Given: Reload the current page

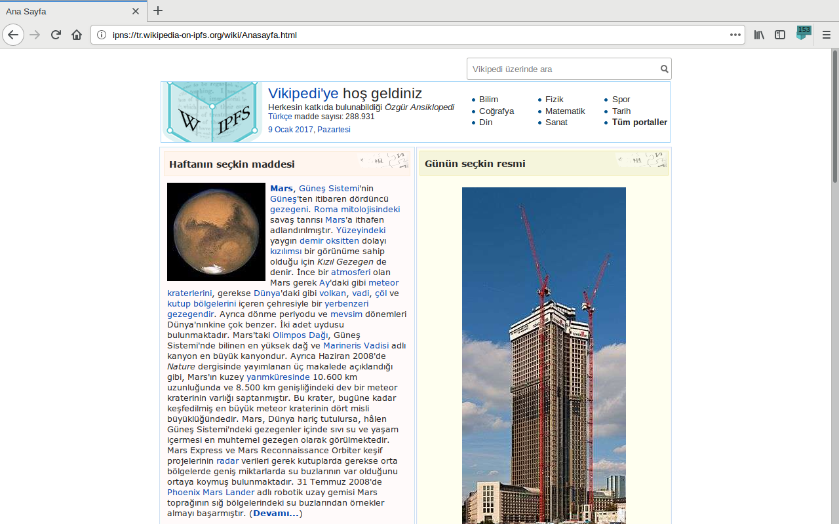Looking at the screenshot, I should [56, 35].
